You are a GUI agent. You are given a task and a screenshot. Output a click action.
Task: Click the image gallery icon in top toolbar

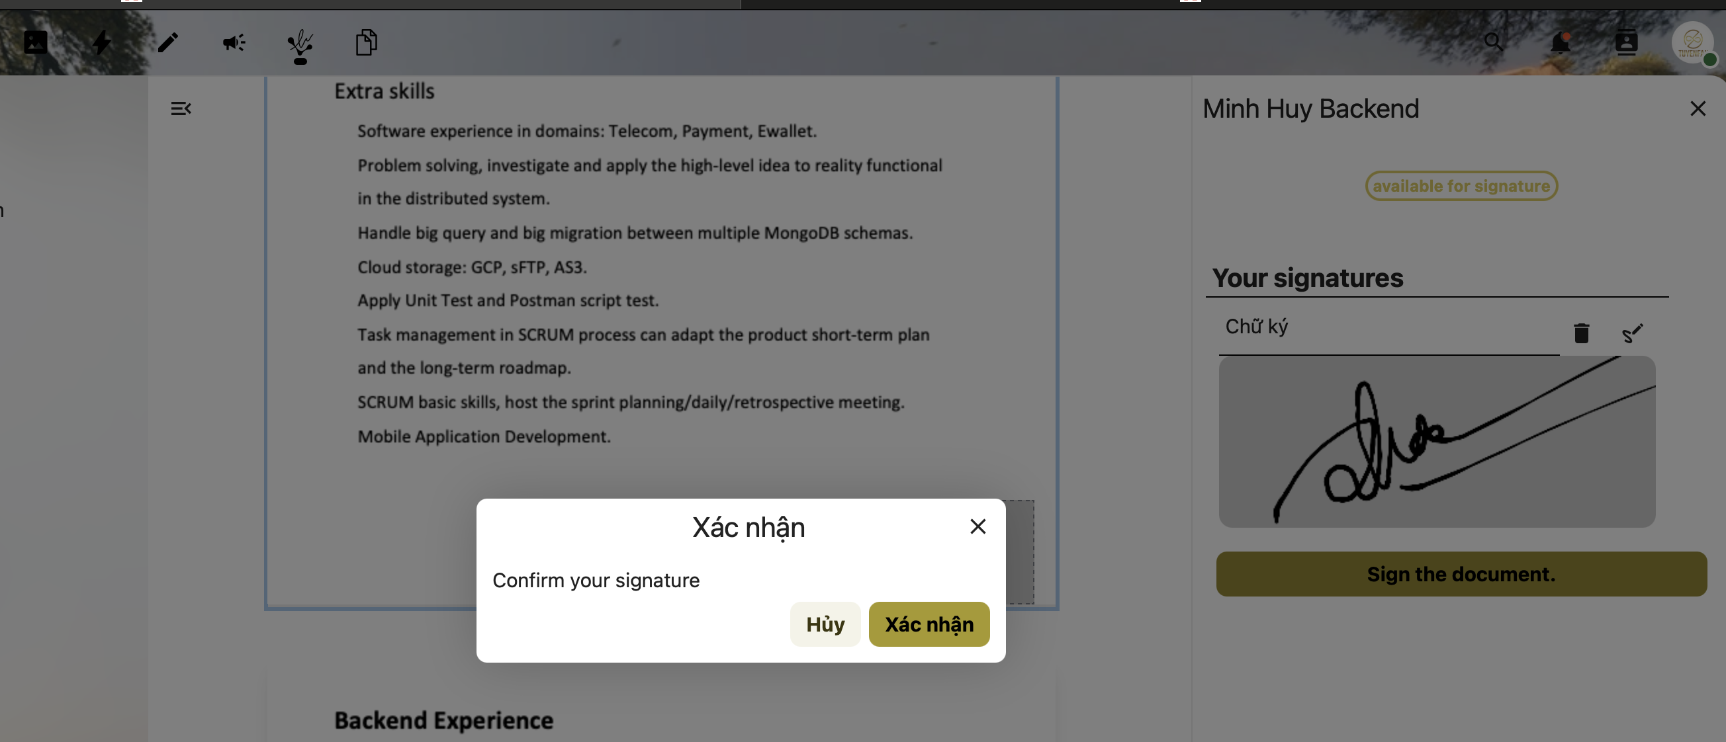[36, 43]
